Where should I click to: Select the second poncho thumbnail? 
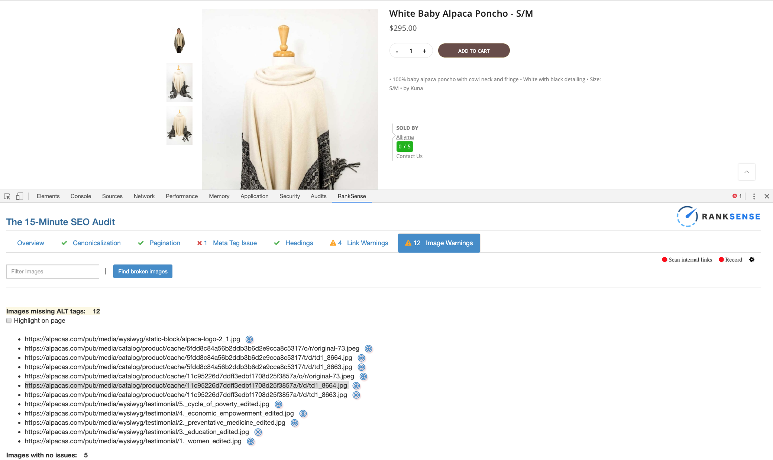pyautogui.click(x=179, y=82)
